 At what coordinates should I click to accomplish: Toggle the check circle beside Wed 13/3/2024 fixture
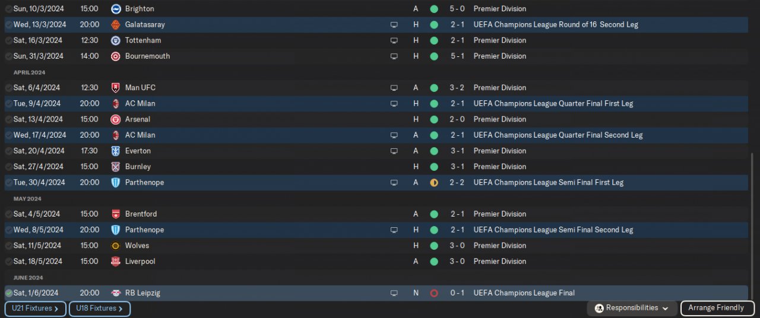pos(9,25)
